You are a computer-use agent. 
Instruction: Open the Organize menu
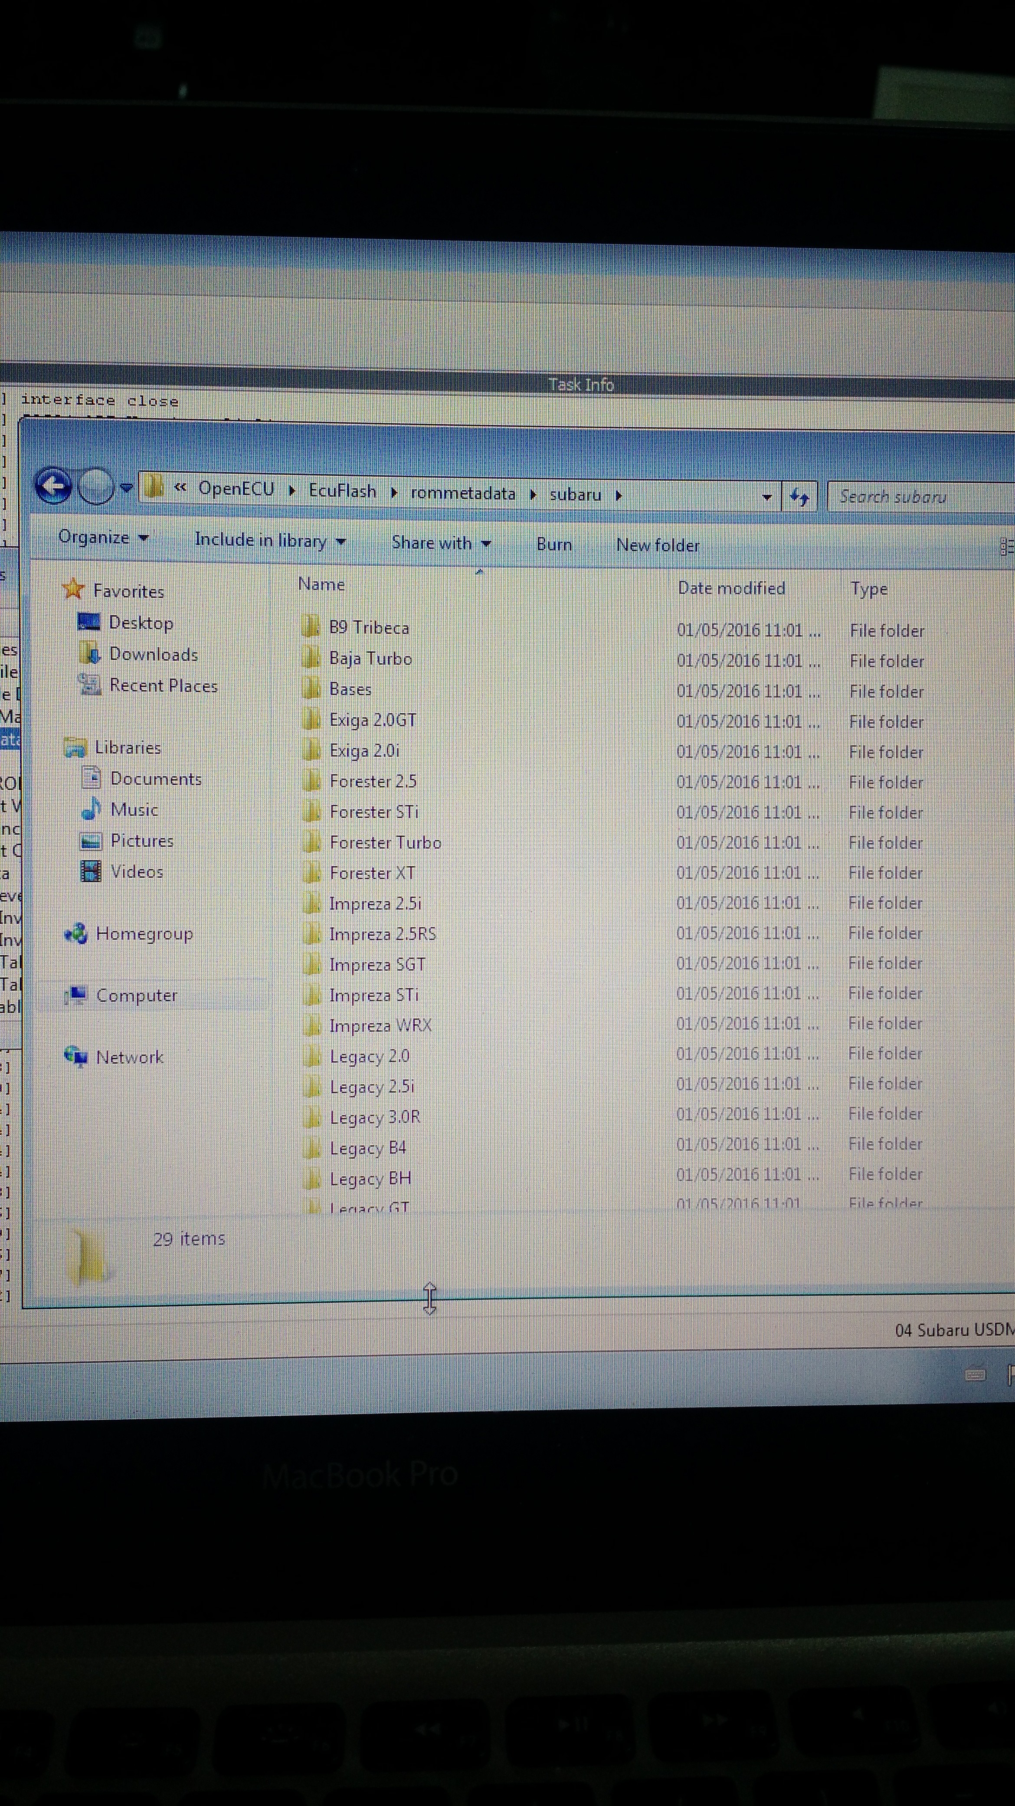point(103,538)
